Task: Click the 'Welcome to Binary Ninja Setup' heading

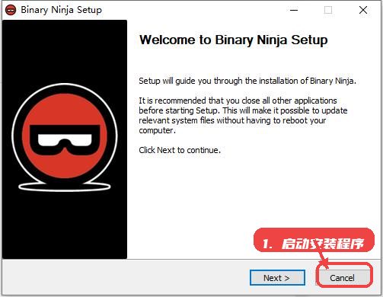Action: (x=234, y=40)
